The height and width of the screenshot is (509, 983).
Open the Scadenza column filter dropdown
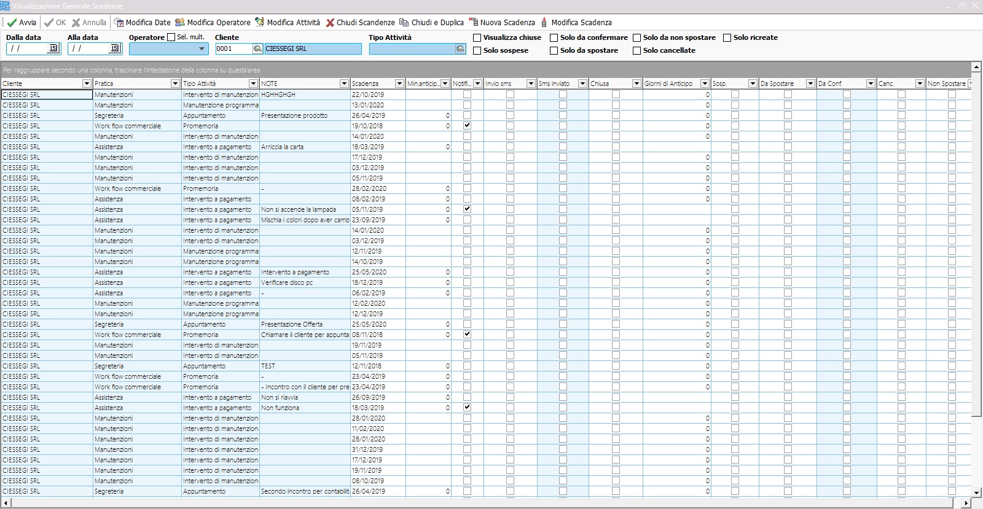tap(399, 84)
